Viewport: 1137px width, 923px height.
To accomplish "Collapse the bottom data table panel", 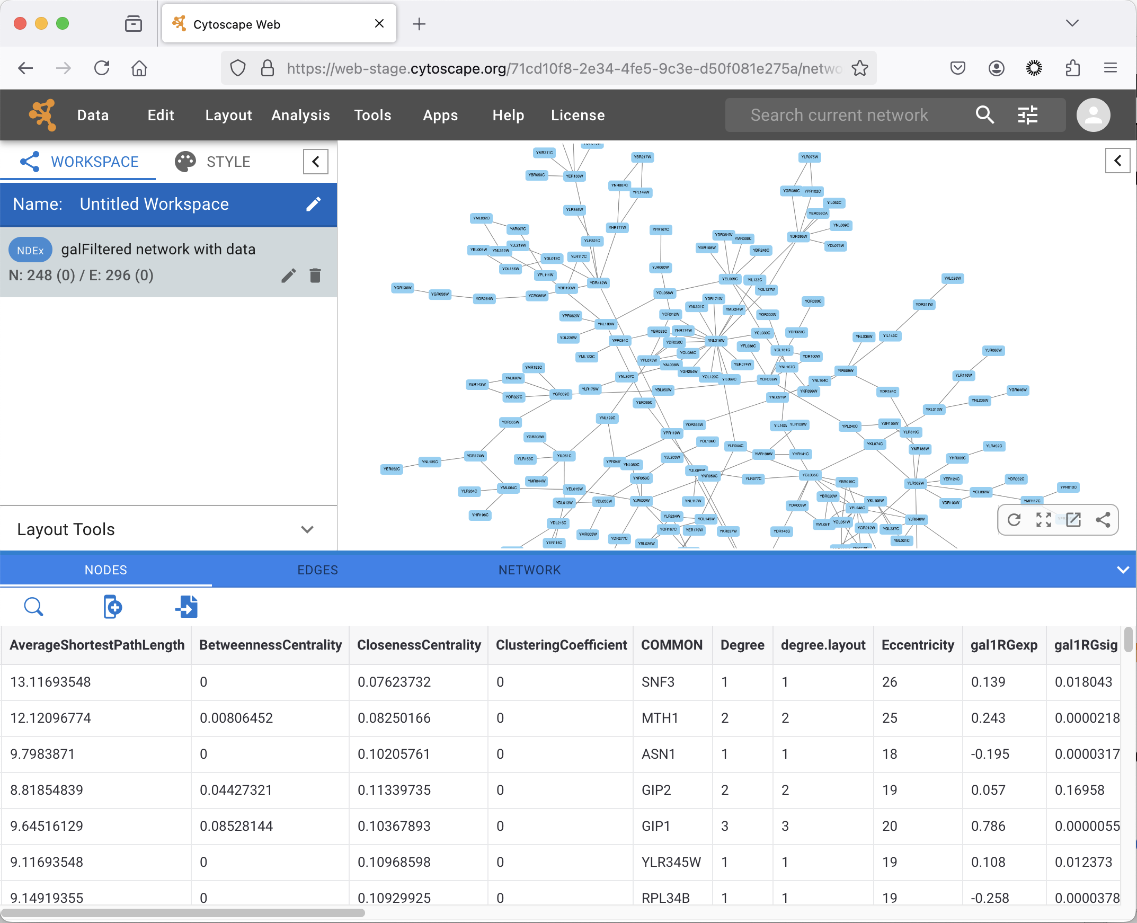I will (1123, 569).
